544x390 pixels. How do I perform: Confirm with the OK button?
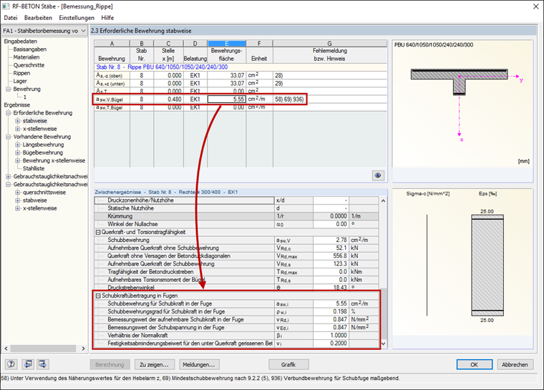(475, 365)
